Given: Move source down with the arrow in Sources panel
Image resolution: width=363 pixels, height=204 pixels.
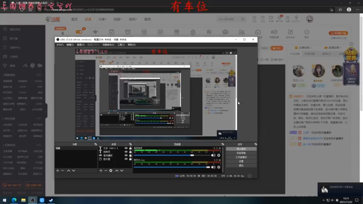Looking at the screenshot, I should 122,171.
